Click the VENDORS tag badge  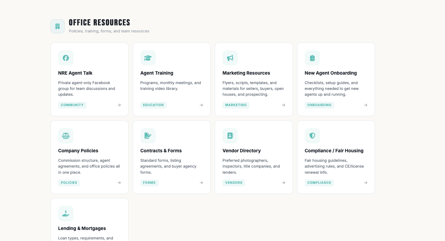pos(234,183)
